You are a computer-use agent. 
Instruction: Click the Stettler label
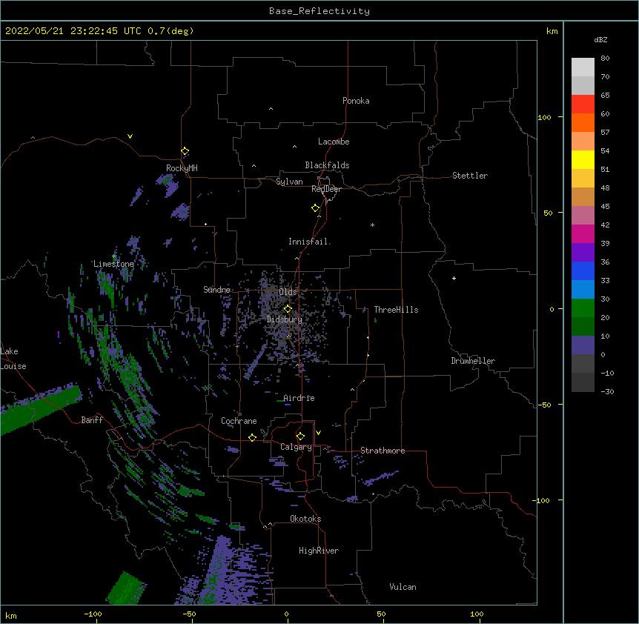click(470, 176)
